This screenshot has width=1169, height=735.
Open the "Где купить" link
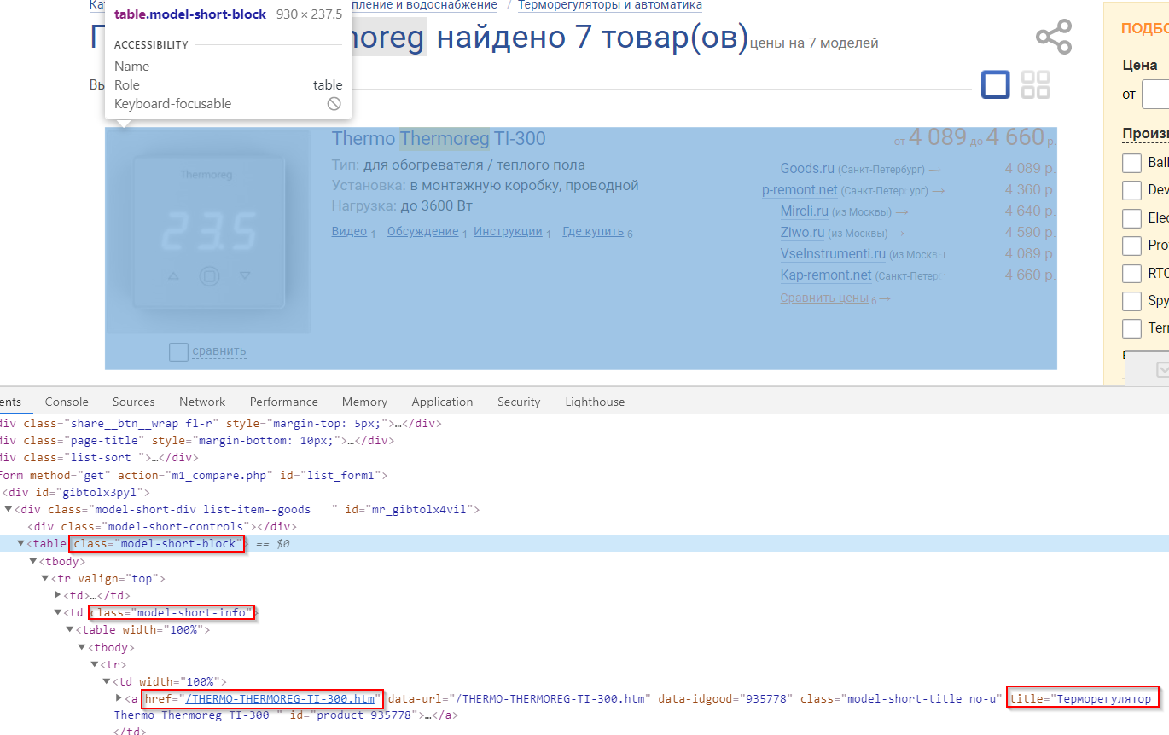(x=593, y=232)
